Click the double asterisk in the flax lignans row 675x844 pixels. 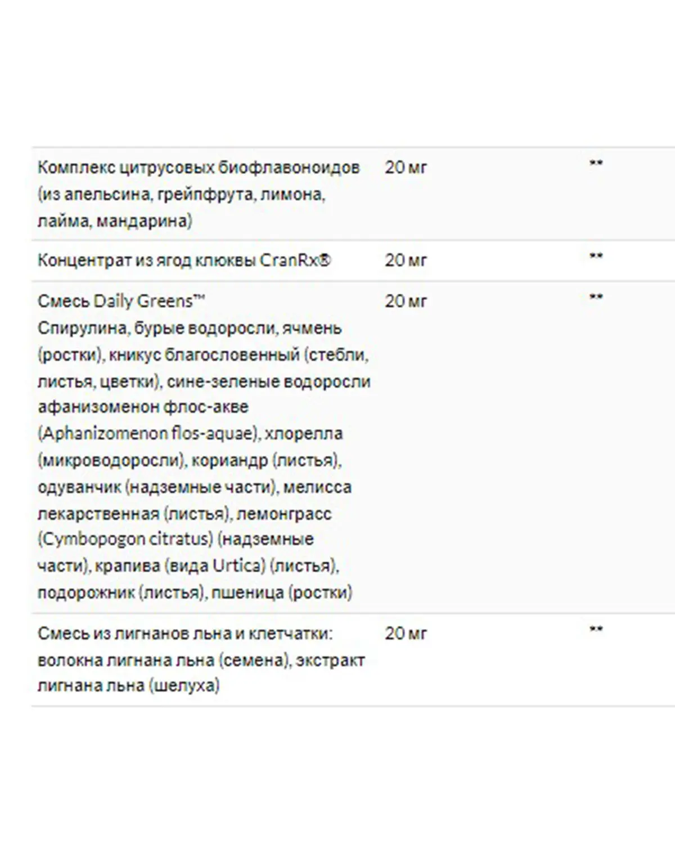point(596,630)
